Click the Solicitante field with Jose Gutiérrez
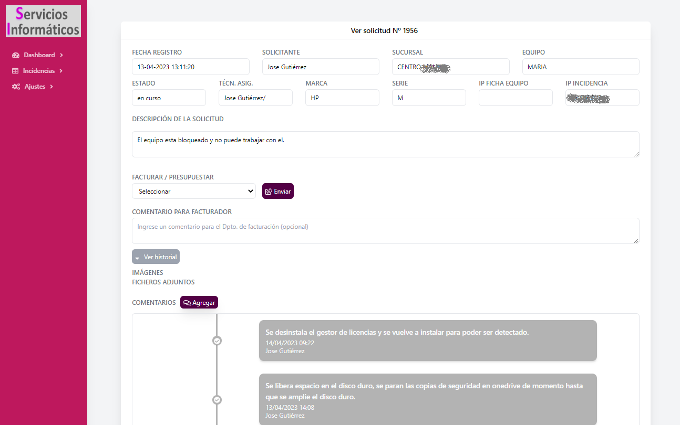This screenshot has height=425, width=680. [x=321, y=67]
